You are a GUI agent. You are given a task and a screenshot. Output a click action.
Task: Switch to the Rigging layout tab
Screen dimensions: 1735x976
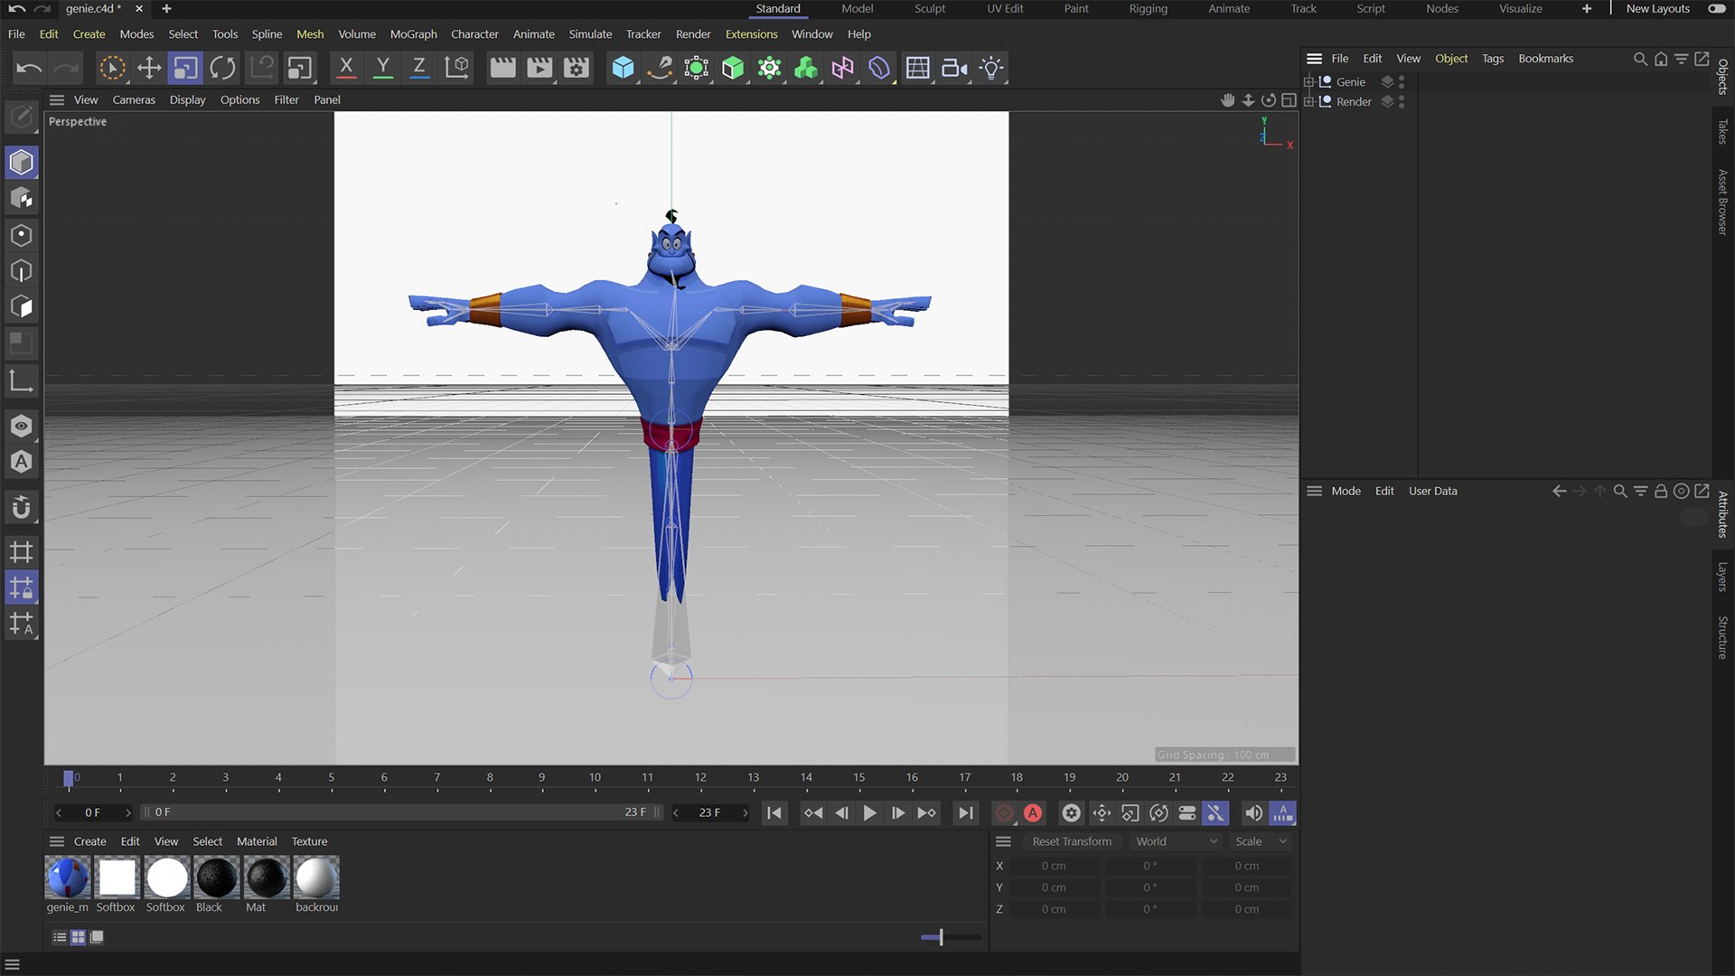(1148, 9)
